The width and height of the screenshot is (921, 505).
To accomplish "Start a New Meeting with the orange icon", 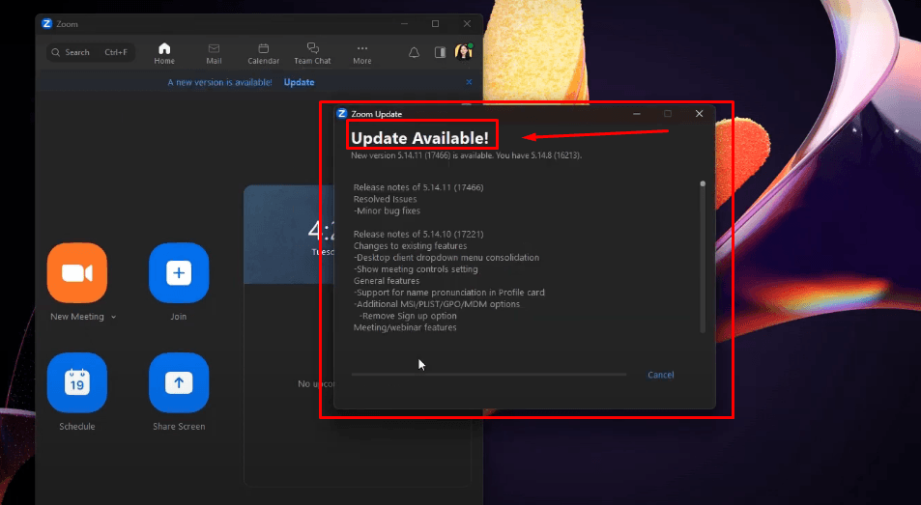I will [x=77, y=272].
